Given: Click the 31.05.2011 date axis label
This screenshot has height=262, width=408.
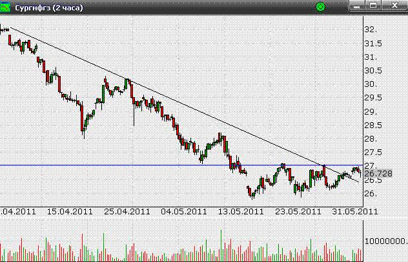Looking at the screenshot, I should click(x=354, y=211).
